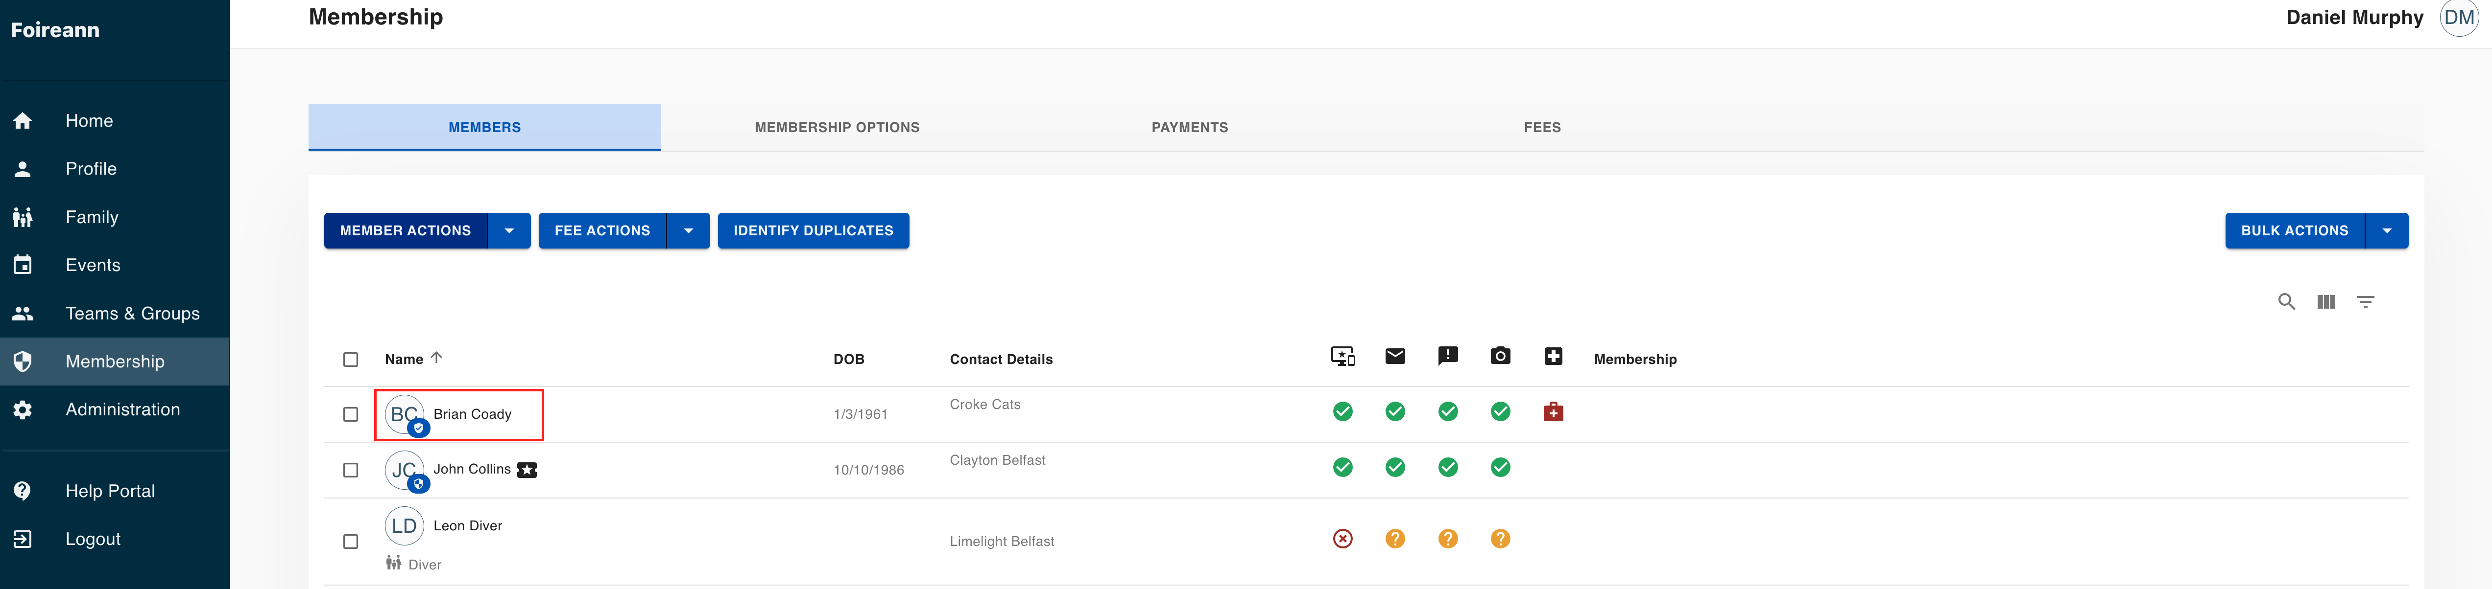The image size is (2492, 589).
Task: Click the Member Actions button
Action: tap(406, 231)
